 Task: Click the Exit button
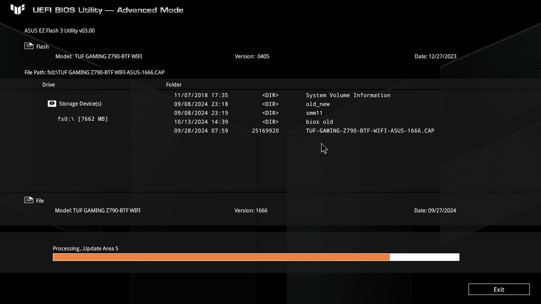click(x=499, y=289)
